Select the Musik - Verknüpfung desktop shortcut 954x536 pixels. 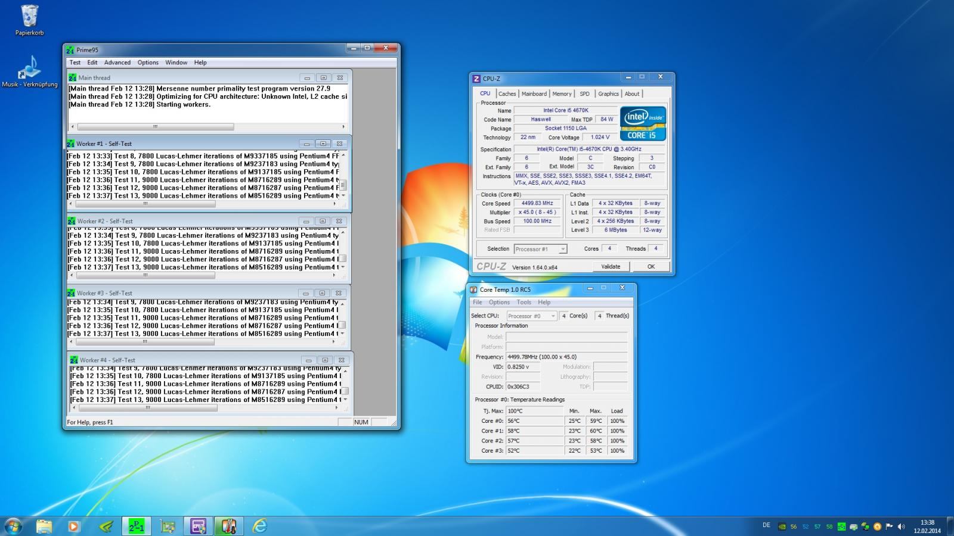click(29, 71)
